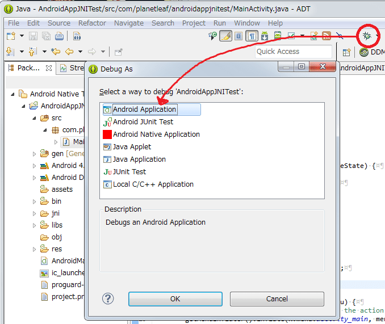Select Java Application entry

(135, 159)
